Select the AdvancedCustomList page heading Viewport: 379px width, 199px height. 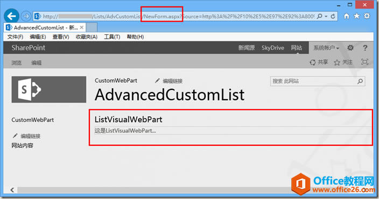(170, 95)
